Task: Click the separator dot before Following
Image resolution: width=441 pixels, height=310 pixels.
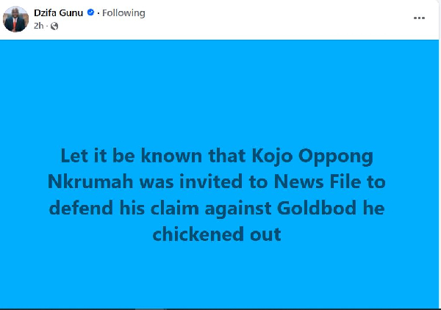Action: (x=98, y=13)
